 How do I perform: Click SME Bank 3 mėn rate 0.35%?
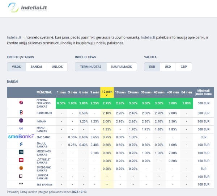pyautogui.click(x=72, y=137)
